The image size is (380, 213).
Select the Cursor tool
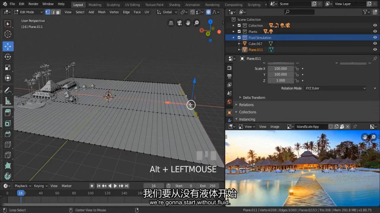point(8,34)
